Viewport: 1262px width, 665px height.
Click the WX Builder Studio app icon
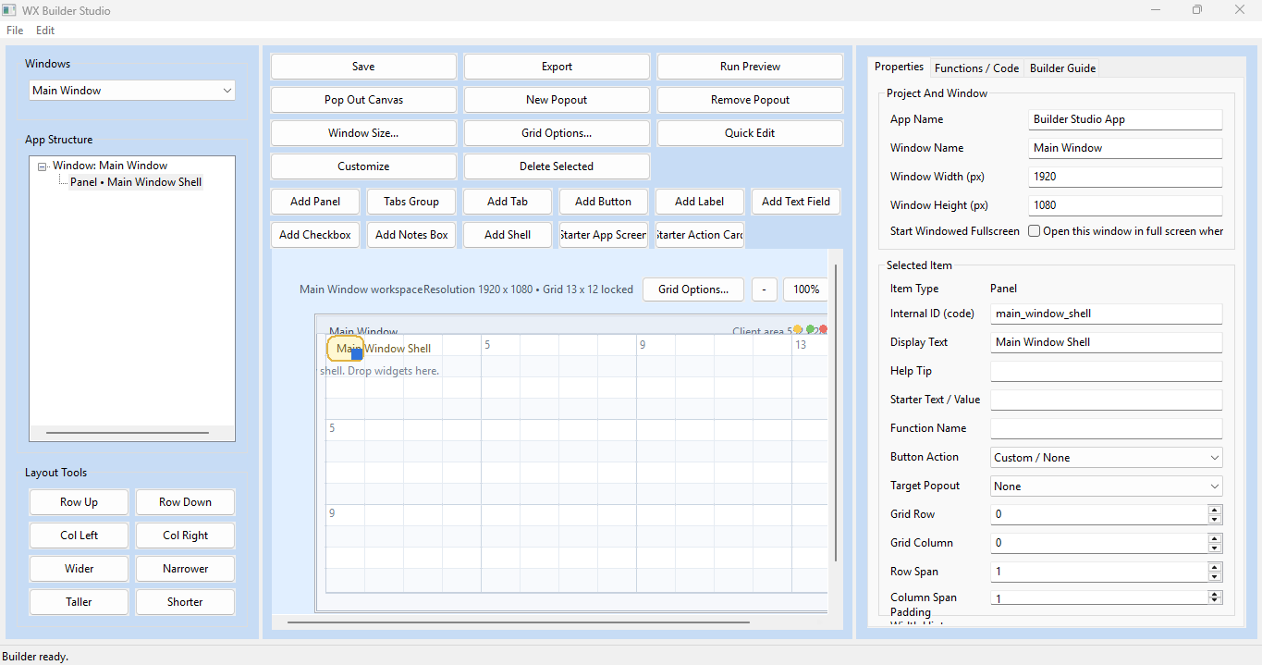(x=9, y=10)
